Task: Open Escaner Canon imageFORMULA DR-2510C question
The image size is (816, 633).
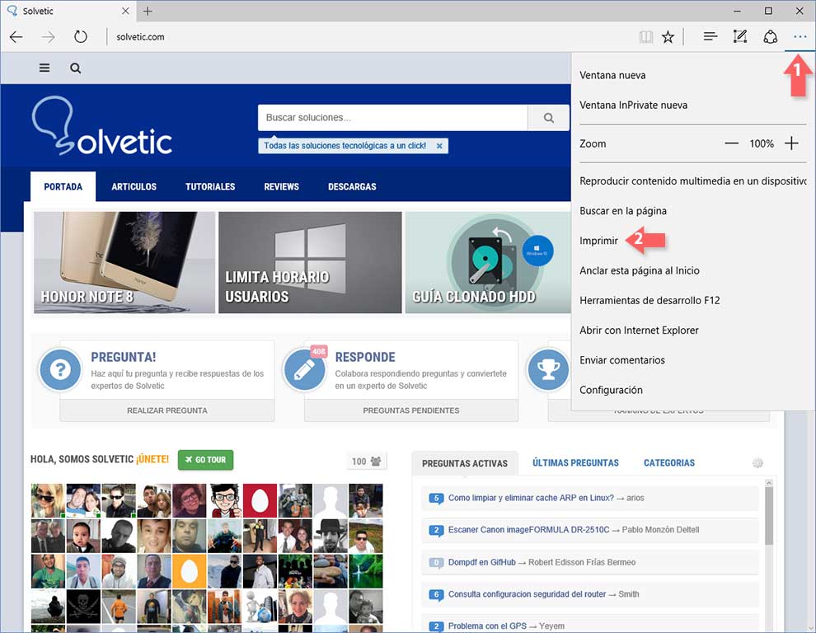Action: [528, 529]
